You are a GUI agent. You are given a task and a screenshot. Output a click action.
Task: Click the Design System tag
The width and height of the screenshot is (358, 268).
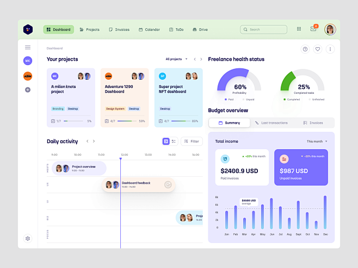click(115, 109)
